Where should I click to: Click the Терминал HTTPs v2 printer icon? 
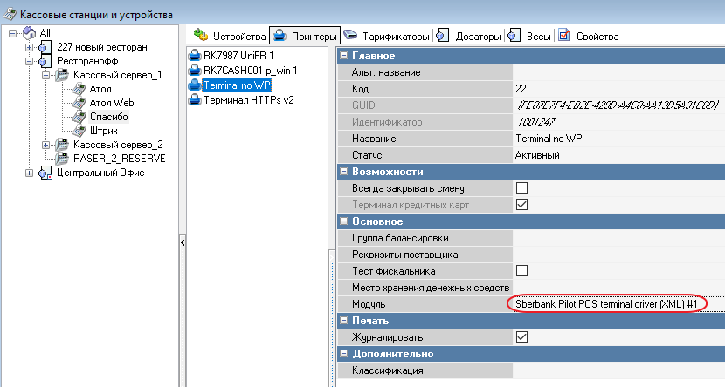[195, 100]
